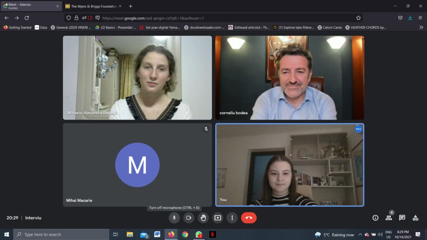Viewport: 427px width, 240px height.
Task: Open options on your own video tile
Action: [358, 129]
